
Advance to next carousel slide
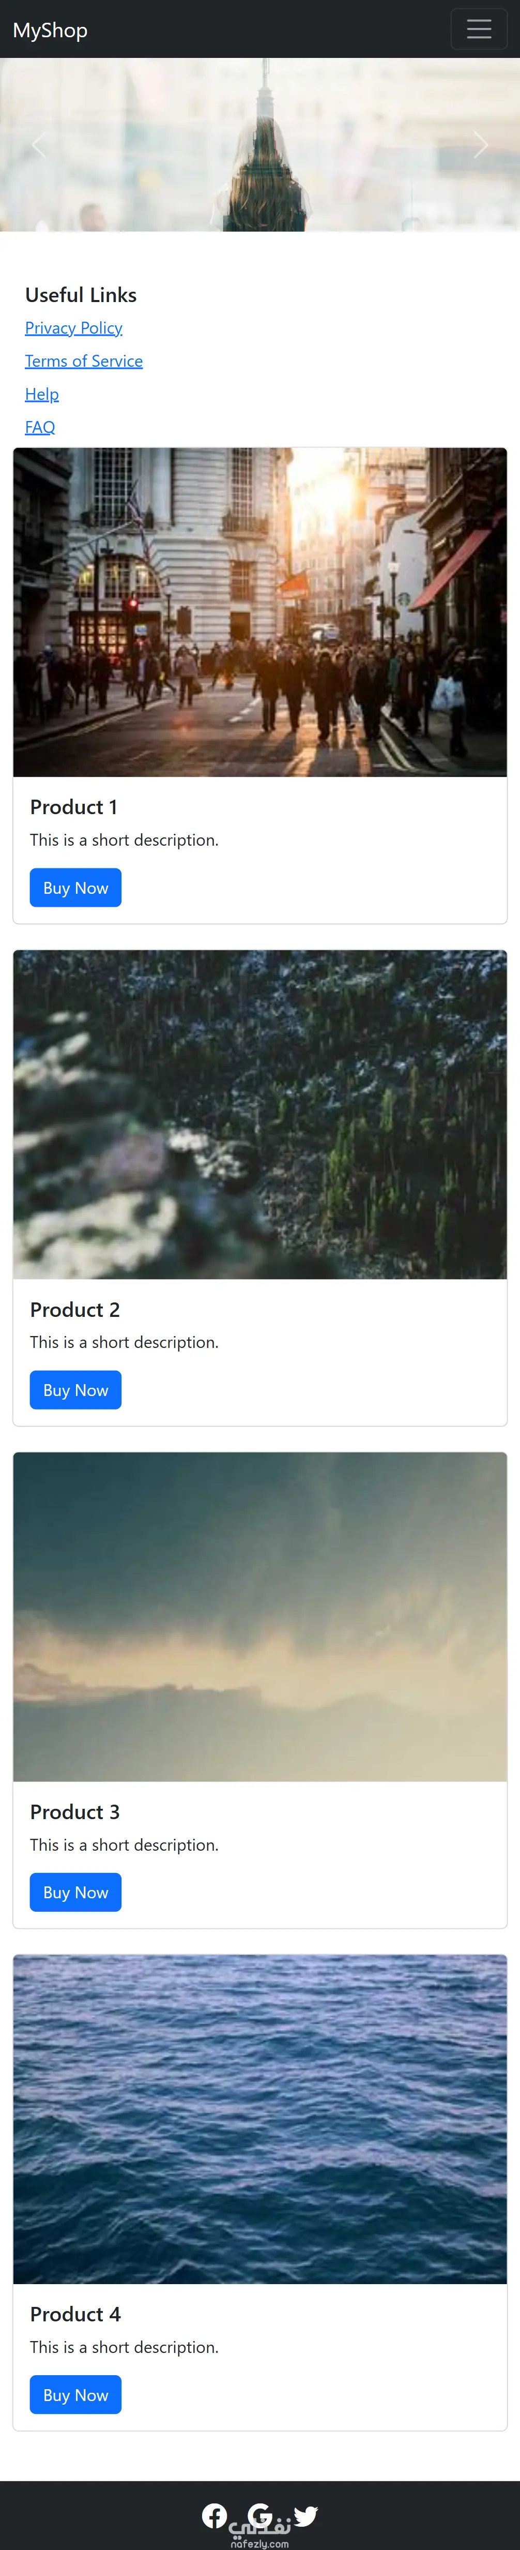tap(480, 144)
